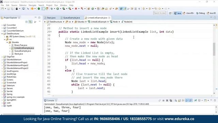Click the editor horizontal scrollbar
Image resolution: width=218 pixels, height=123 pixels.
[x=132, y=96]
